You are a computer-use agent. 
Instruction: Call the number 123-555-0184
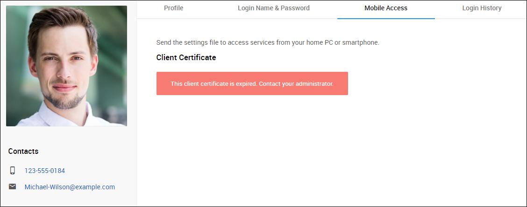click(45, 171)
